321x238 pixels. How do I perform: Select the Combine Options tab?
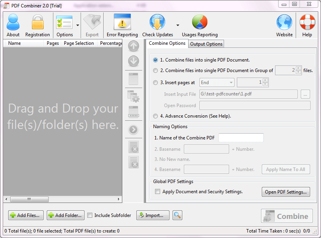167,44
